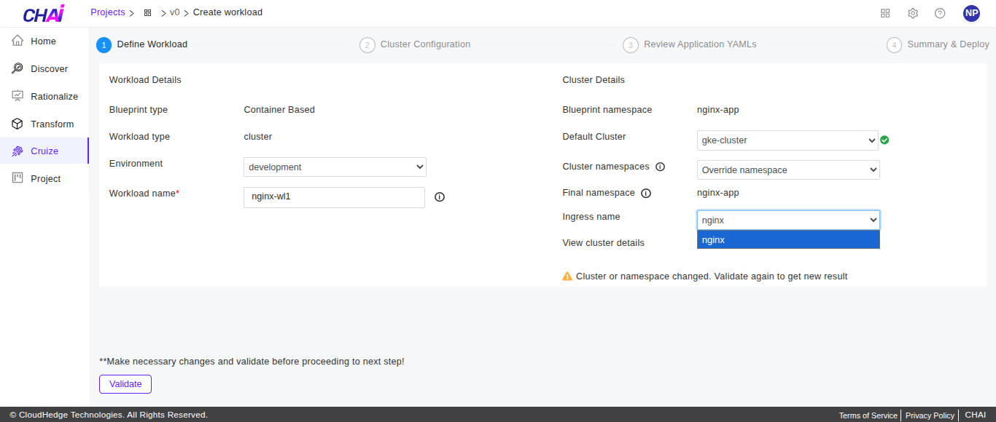
Task: Click the Validate button
Action: point(125,384)
